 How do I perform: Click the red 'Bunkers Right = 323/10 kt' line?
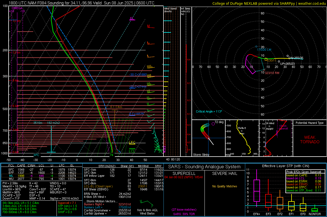pos(108,204)
